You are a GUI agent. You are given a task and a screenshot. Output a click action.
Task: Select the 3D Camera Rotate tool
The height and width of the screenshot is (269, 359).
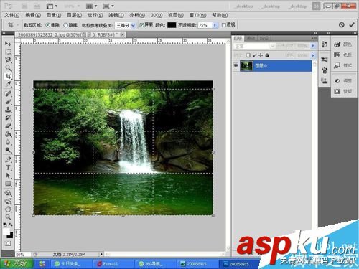tap(8, 201)
